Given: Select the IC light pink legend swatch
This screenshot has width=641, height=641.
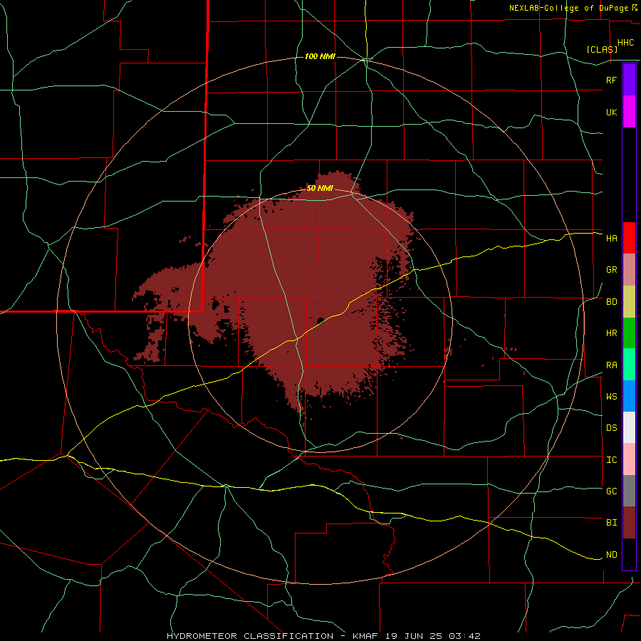Looking at the screenshot, I should tap(629, 459).
